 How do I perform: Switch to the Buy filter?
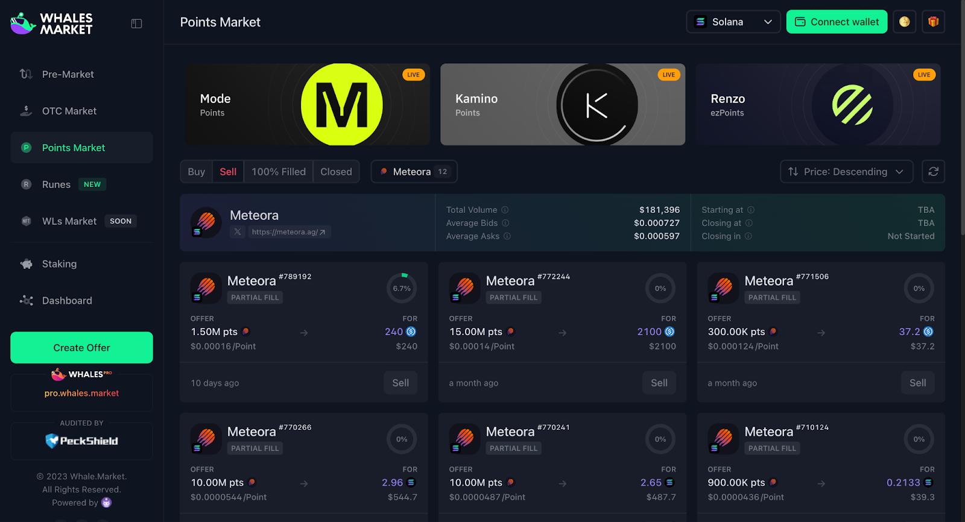(x=197, y=172)
